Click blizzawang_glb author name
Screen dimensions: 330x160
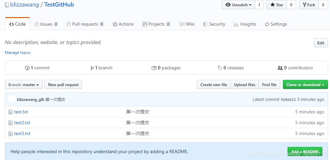31,100
